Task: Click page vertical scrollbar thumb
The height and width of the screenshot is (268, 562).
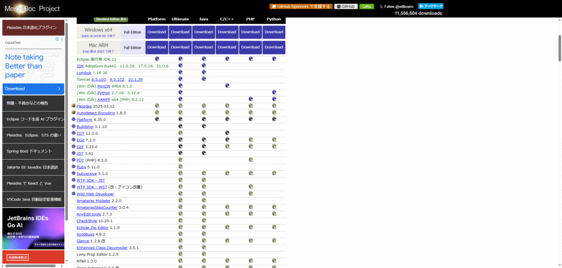Action: point(559,48)
